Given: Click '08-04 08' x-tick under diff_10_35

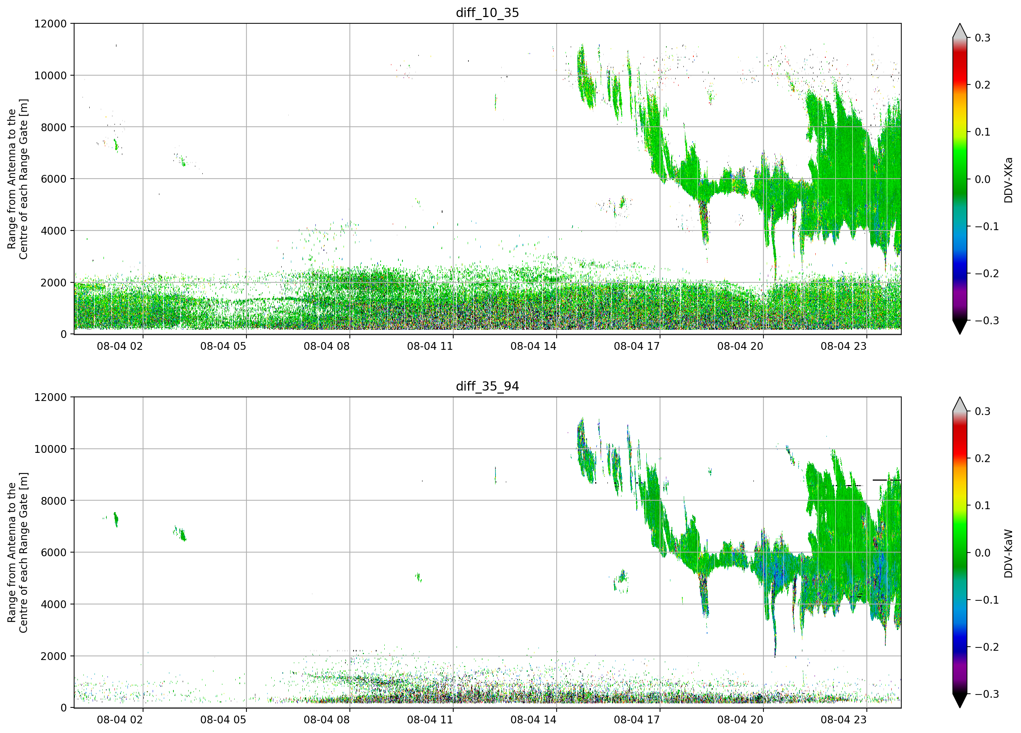Looking at the screenshot, I should click(327, 346).
